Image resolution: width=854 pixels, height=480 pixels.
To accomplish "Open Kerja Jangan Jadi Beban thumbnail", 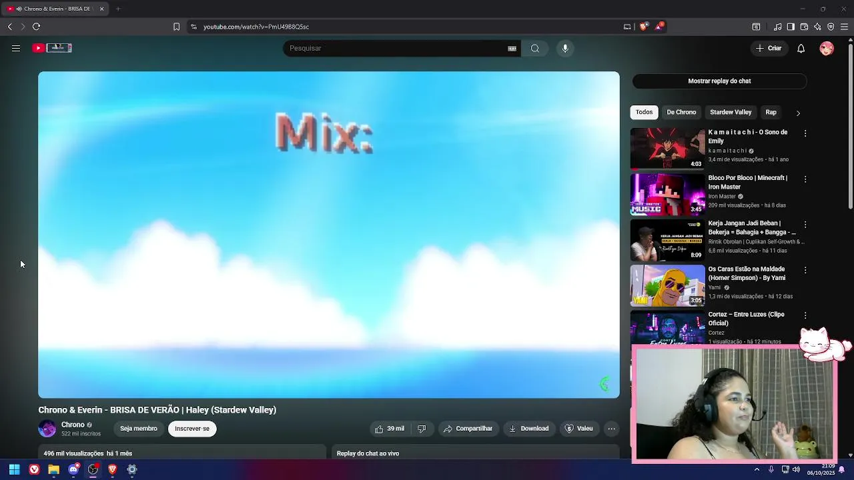I will [668, 240].
